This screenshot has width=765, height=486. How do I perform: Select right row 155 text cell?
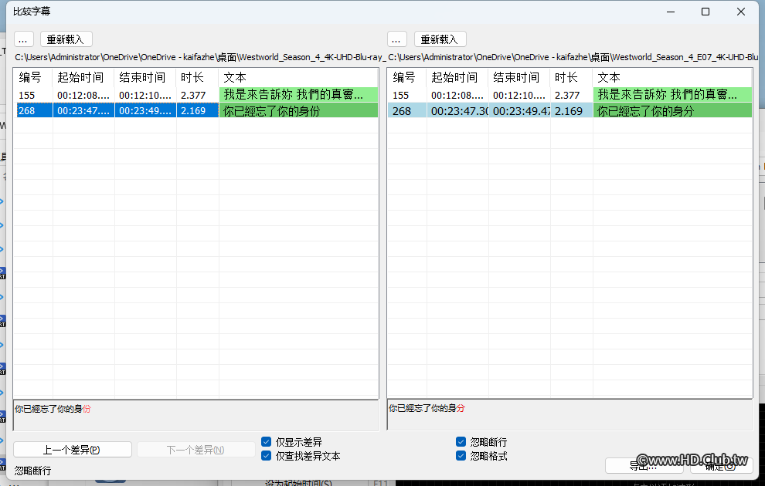tap(672, 95)
